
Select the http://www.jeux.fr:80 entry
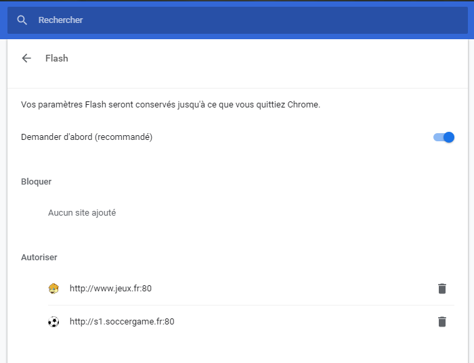[x=110, y=289]
